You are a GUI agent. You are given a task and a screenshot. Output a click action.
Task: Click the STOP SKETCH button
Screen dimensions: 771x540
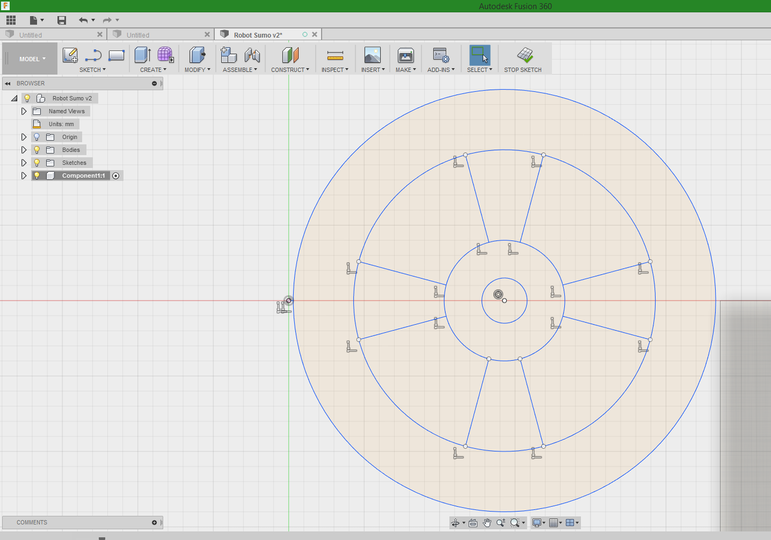pyautogui.click(x=523, y=58)
